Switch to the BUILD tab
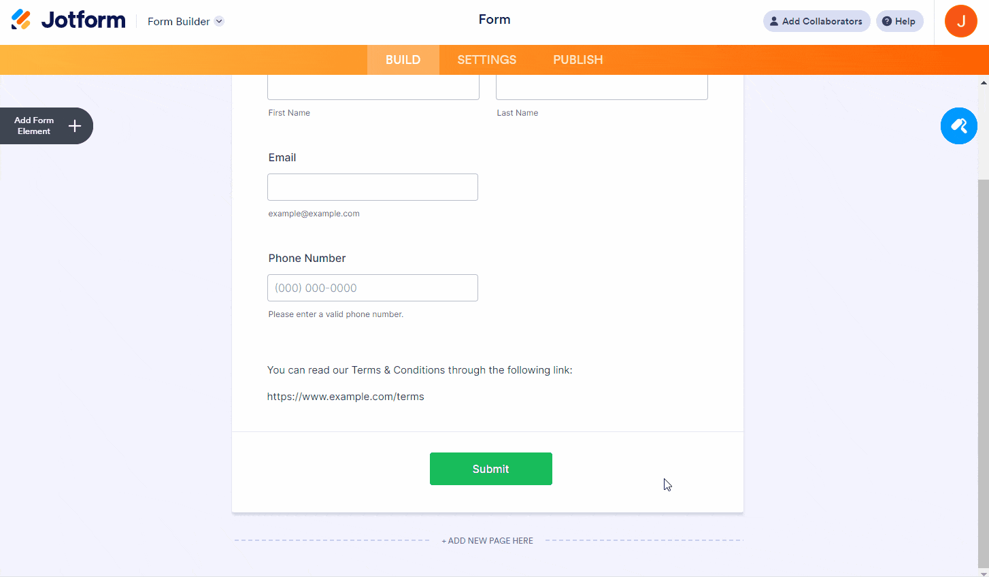The image size is (989, 577). [x=403, y=60]
